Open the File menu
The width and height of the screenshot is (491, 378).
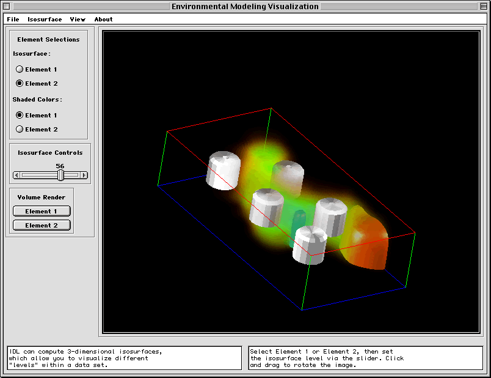[12, 19]
